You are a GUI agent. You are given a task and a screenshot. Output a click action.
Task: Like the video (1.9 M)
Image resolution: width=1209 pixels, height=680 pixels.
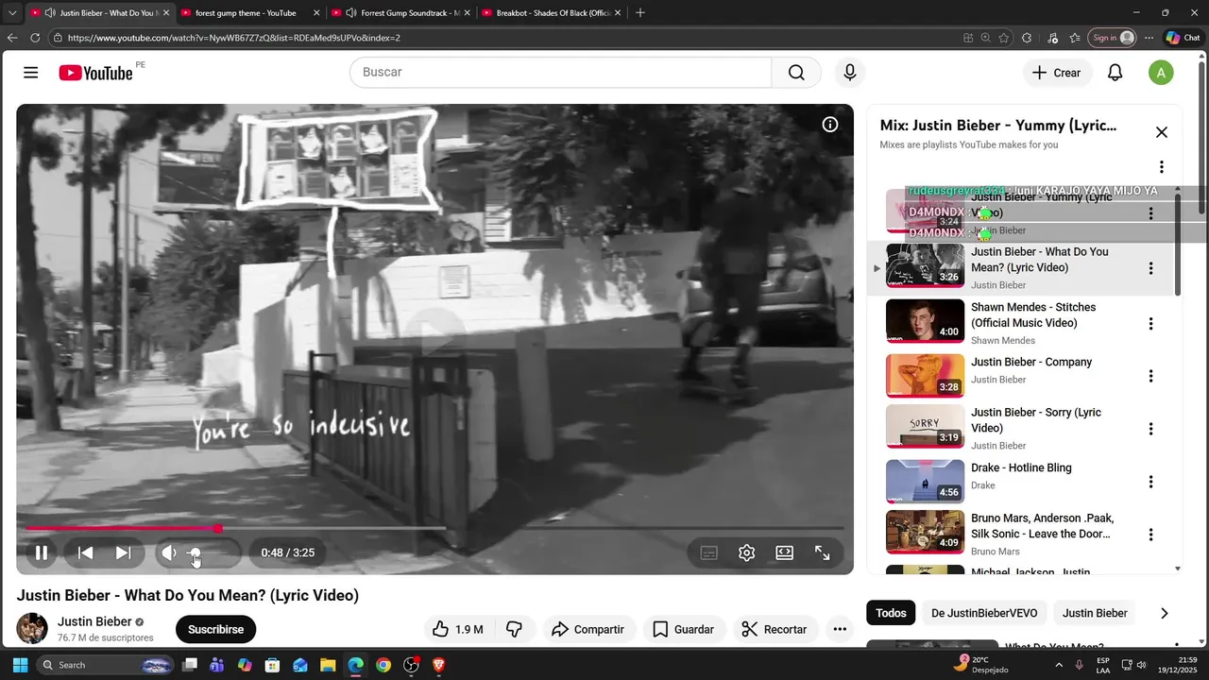coord(458,629)
